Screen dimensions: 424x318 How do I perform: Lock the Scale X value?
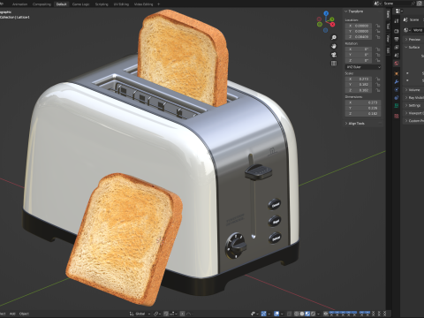click(x=378, y=79)
